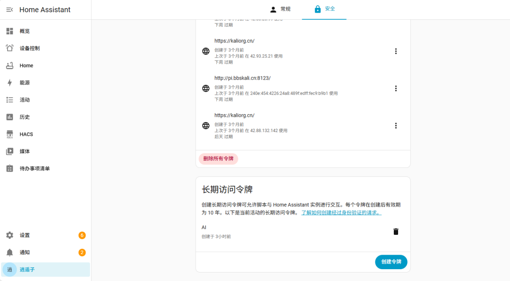The height and width of the screenshot is (281, 510).
Task: Click 创建令牌 to create a token
Action: 391,262
